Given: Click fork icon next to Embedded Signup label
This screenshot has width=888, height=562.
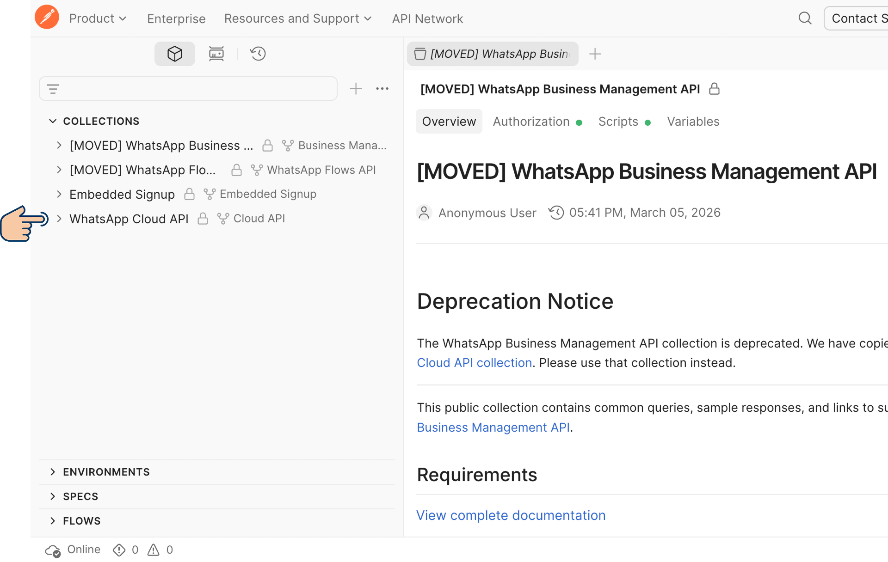Looking at the screenshot, I should 210,194.
